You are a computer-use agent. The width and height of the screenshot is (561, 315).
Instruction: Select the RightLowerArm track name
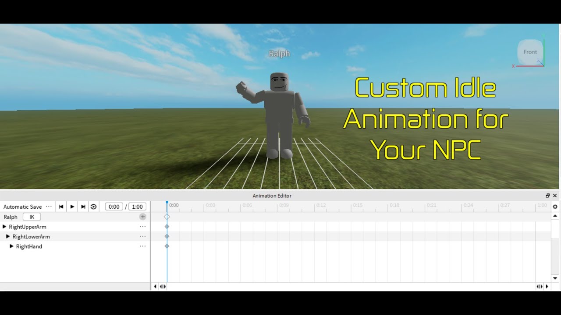tap(31, 237)
